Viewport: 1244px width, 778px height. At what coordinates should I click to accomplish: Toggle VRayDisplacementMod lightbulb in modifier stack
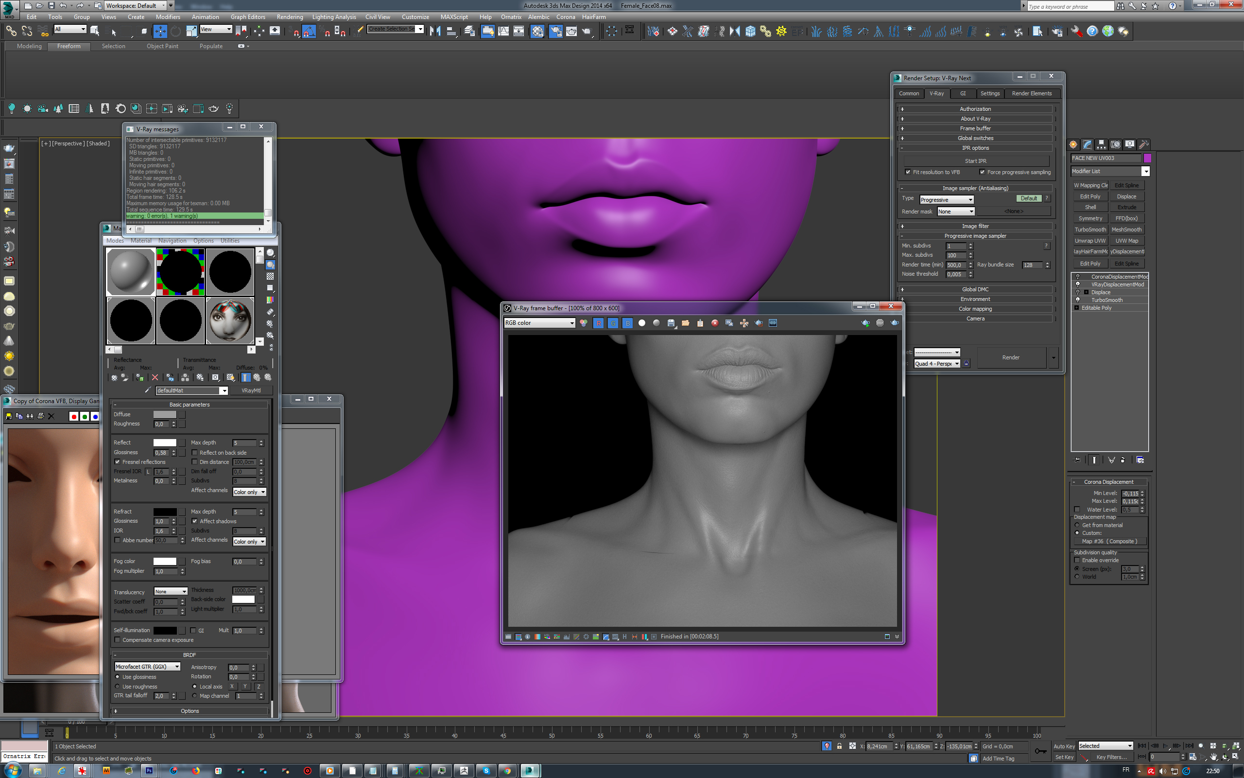tap(1078, 284)
